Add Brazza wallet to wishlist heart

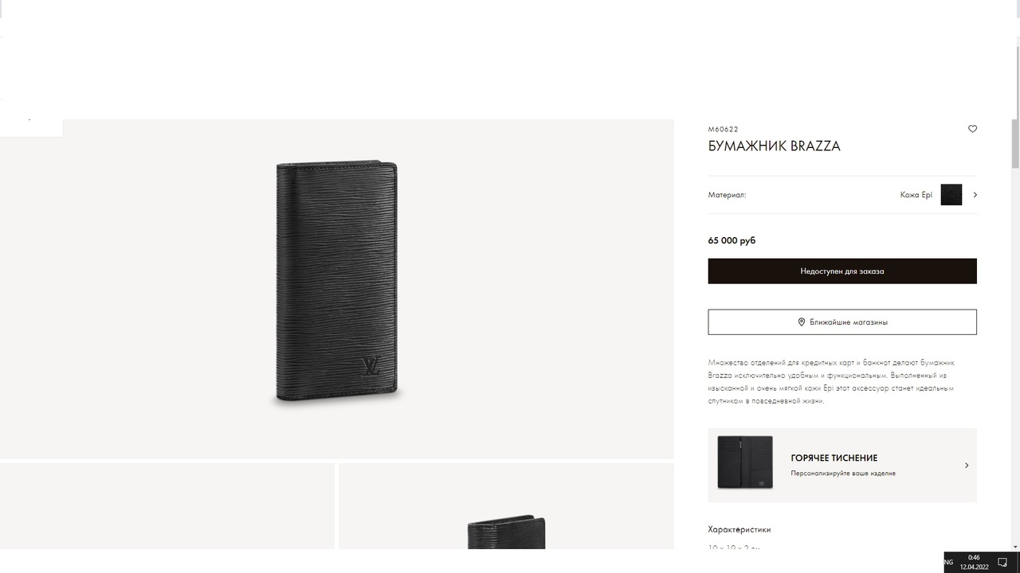[972, 129]
